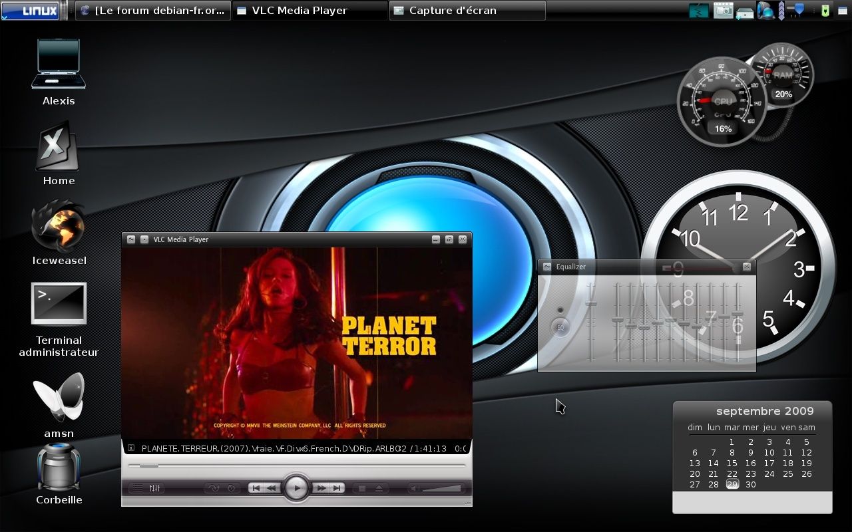This screenshot has width=852, height=532.
Task: Toggle random shuffle playback in VLC
Action: pos(214,488)
